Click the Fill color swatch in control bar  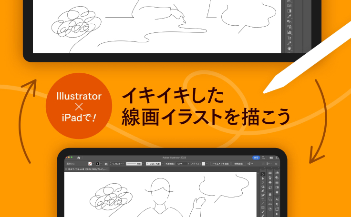coord(90,164)
